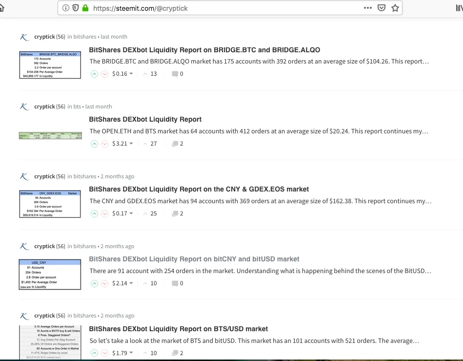Open the tracking protection shield icon
This screenshot has width=463, height=361.
(x=76, y=8)
